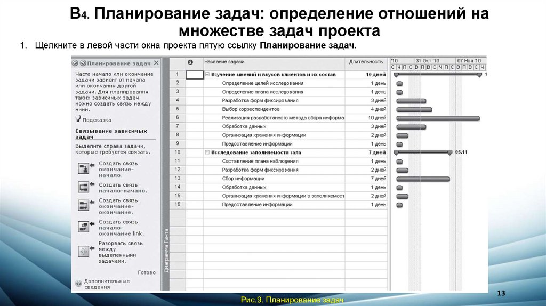Click the forward arrow in Планирование задач pane
Screen dimensions: 546x306
(x=83, y=63)
